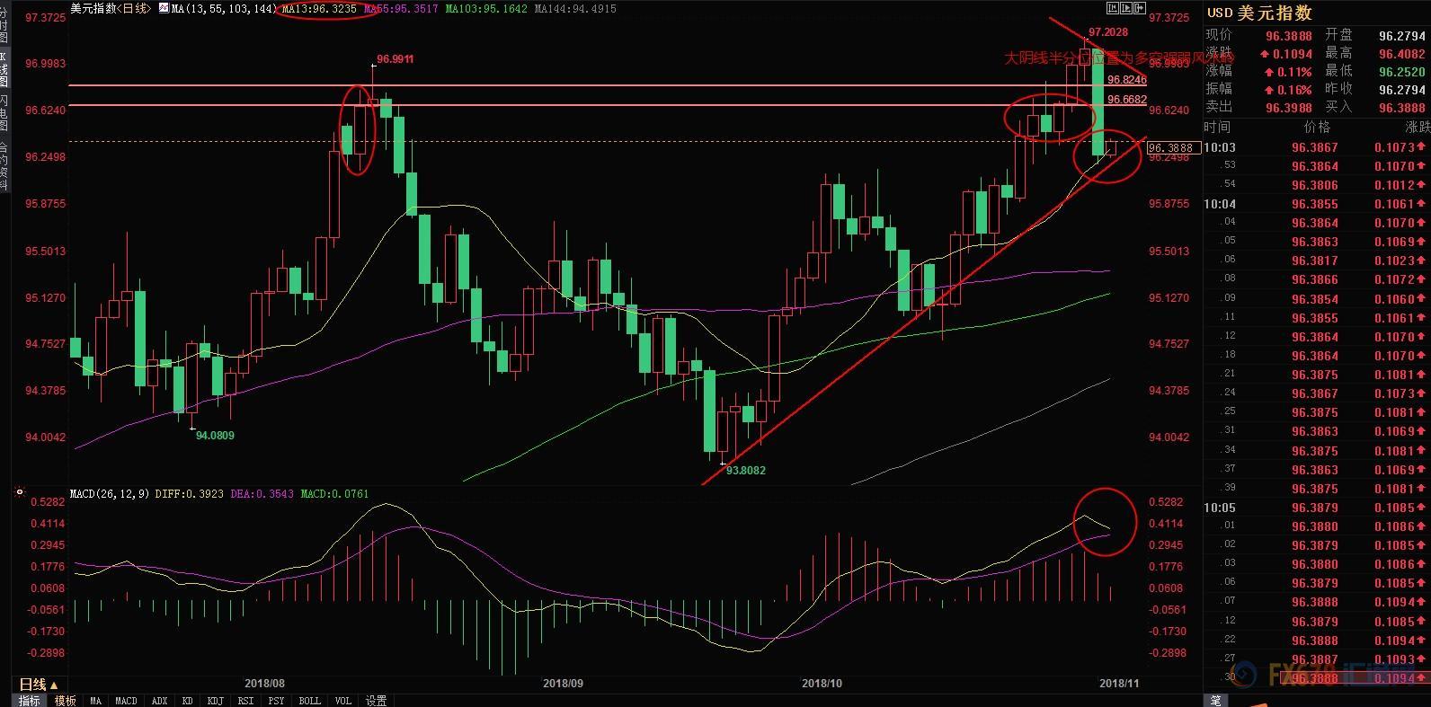Viewport: 1431px width, 707px height.
Task: Open 设置 in the bottom indicator bar
Action: coord(376,701)
